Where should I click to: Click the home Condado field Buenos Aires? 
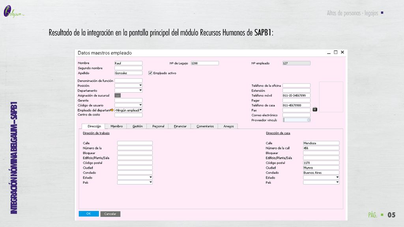pos(321,173)
